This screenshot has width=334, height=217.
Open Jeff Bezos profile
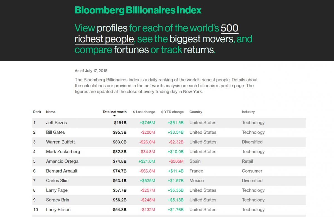(x=57, y=123)
